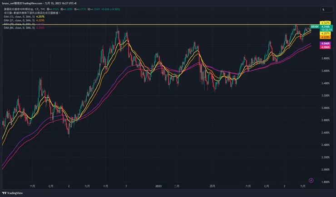Screen dimensions: 336x197
Task: Click the 1.800% price axis label
Action: click(x=325, y=182)
